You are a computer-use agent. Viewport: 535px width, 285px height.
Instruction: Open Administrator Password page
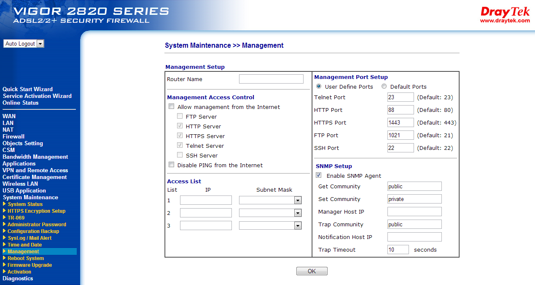(37, 224)
